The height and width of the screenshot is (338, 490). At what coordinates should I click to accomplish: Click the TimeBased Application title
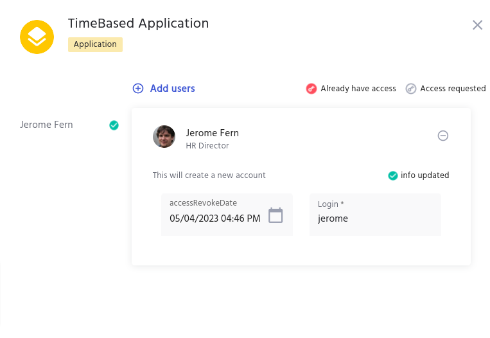pyautogui.click(x=138, y=23)
